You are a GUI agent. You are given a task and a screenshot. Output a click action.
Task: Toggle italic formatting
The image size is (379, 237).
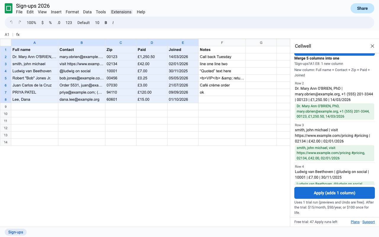click(x=113, y=23)
